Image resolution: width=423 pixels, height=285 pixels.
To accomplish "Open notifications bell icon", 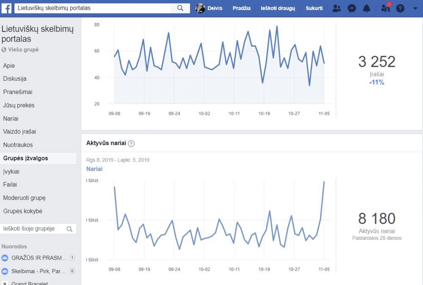I will [x=367, y=8].
